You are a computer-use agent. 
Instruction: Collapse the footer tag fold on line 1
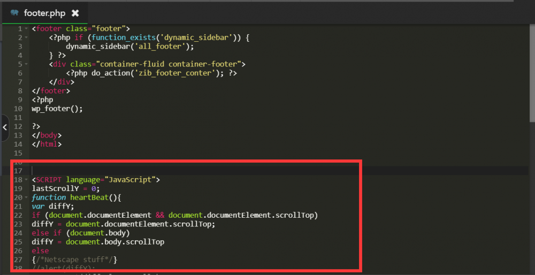point(26,29)
